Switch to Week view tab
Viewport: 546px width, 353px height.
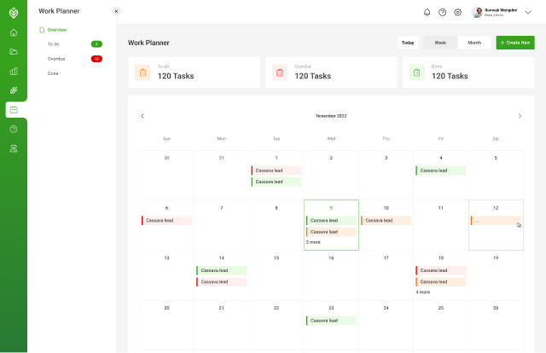click(440, 43)
